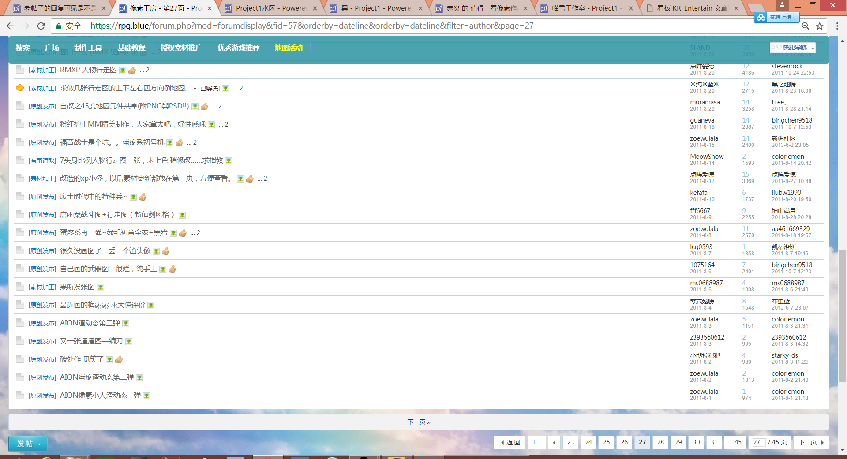Click the hot thread icon beside 求做几张行走图
This screenshot has width=847, height=459.
(20, 88)
